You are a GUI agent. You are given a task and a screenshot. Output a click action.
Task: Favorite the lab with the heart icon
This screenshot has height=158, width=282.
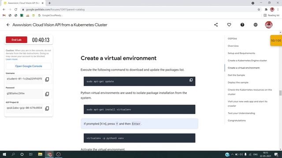[229, 25]
